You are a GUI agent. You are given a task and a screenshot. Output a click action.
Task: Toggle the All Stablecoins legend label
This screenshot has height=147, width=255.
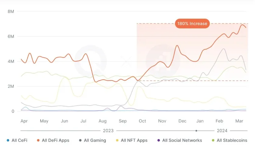click(232, 140)
